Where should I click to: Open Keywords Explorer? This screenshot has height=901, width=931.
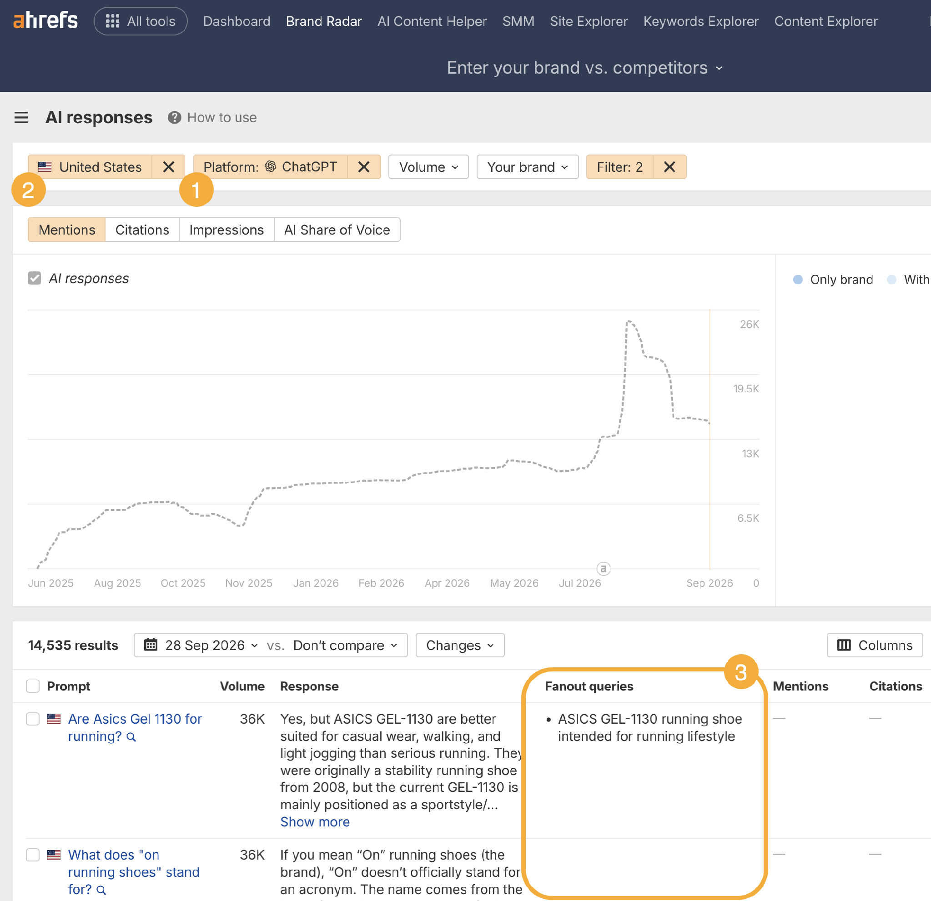[x=700, y=21]
